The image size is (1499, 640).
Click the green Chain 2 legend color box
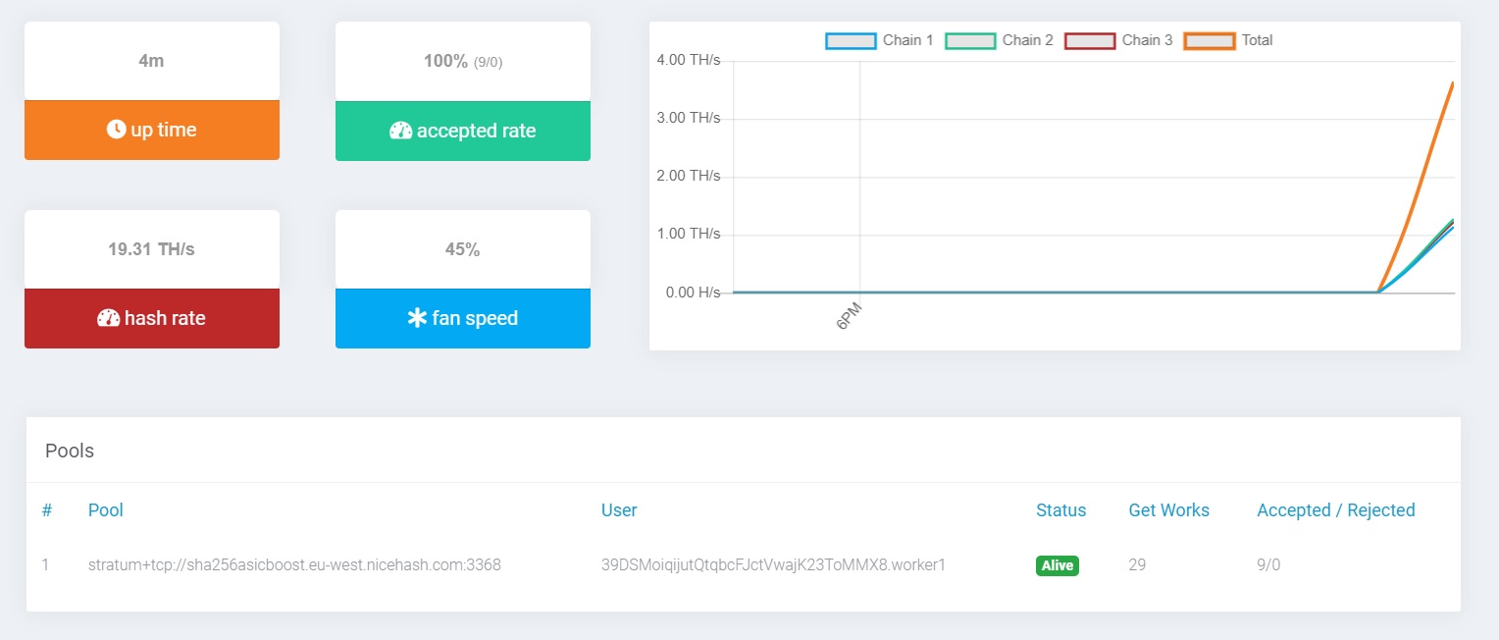(970, 40)
